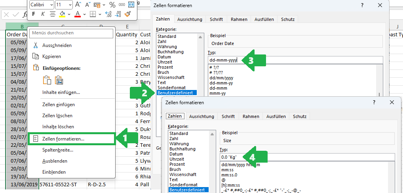Toggle bold (F) formatting
Viewport: 403px width, 193px height.
click(33, 14)
